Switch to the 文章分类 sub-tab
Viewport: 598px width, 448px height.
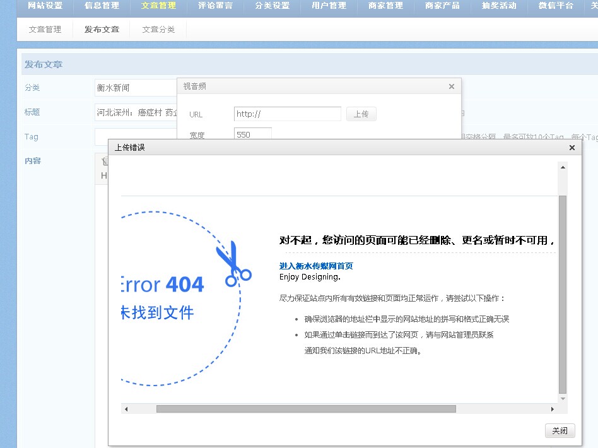coord(158,30)
